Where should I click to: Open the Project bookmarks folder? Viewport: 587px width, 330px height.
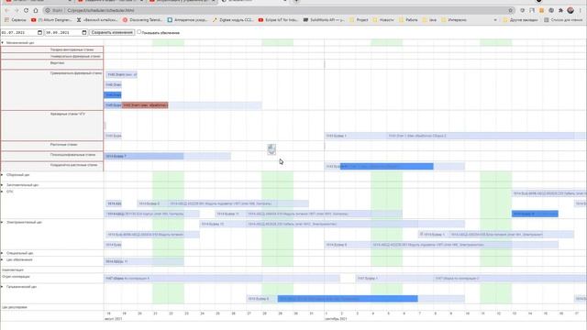[359, 20]
